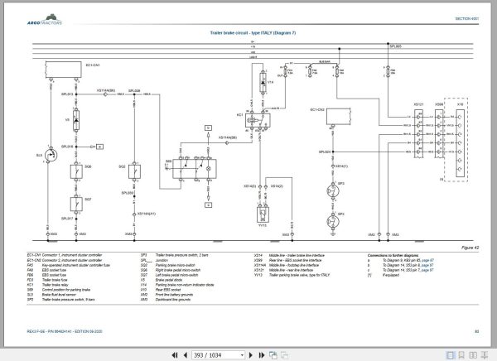Click the X16 socket label

point(460,104)
